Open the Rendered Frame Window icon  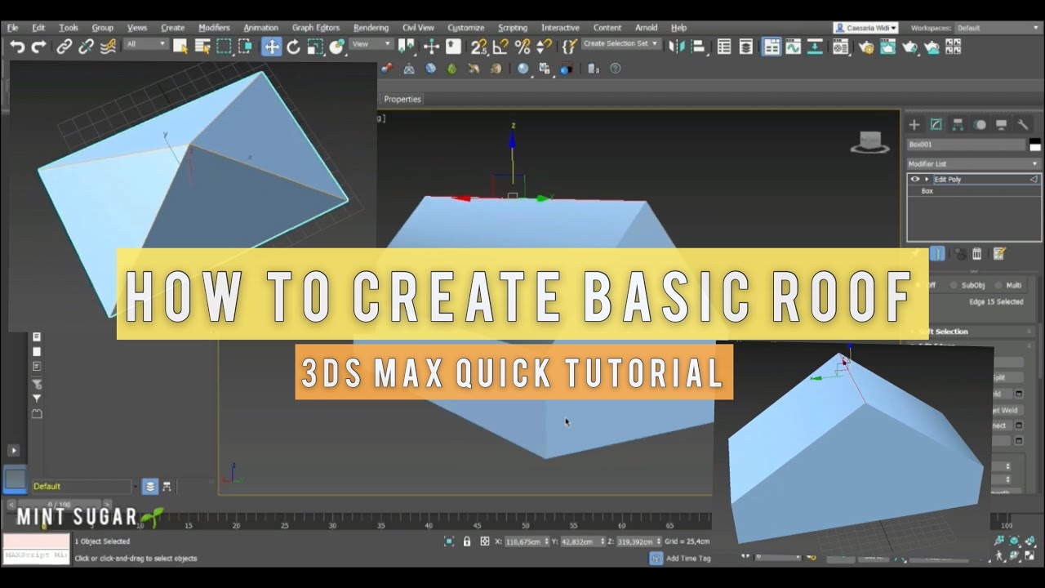[x=887, y=47]
